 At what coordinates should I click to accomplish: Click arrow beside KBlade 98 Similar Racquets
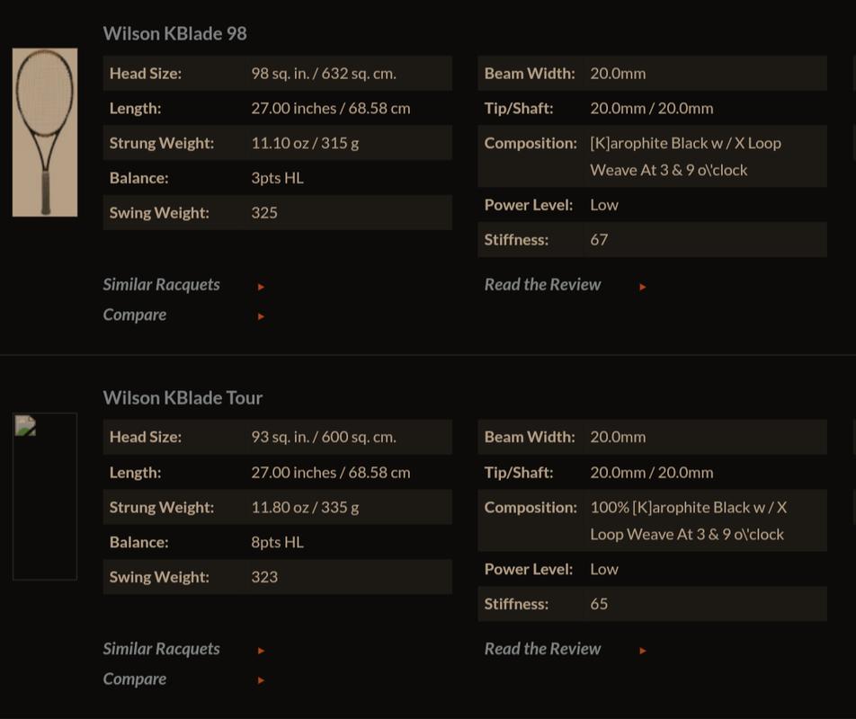coord(261,287)
